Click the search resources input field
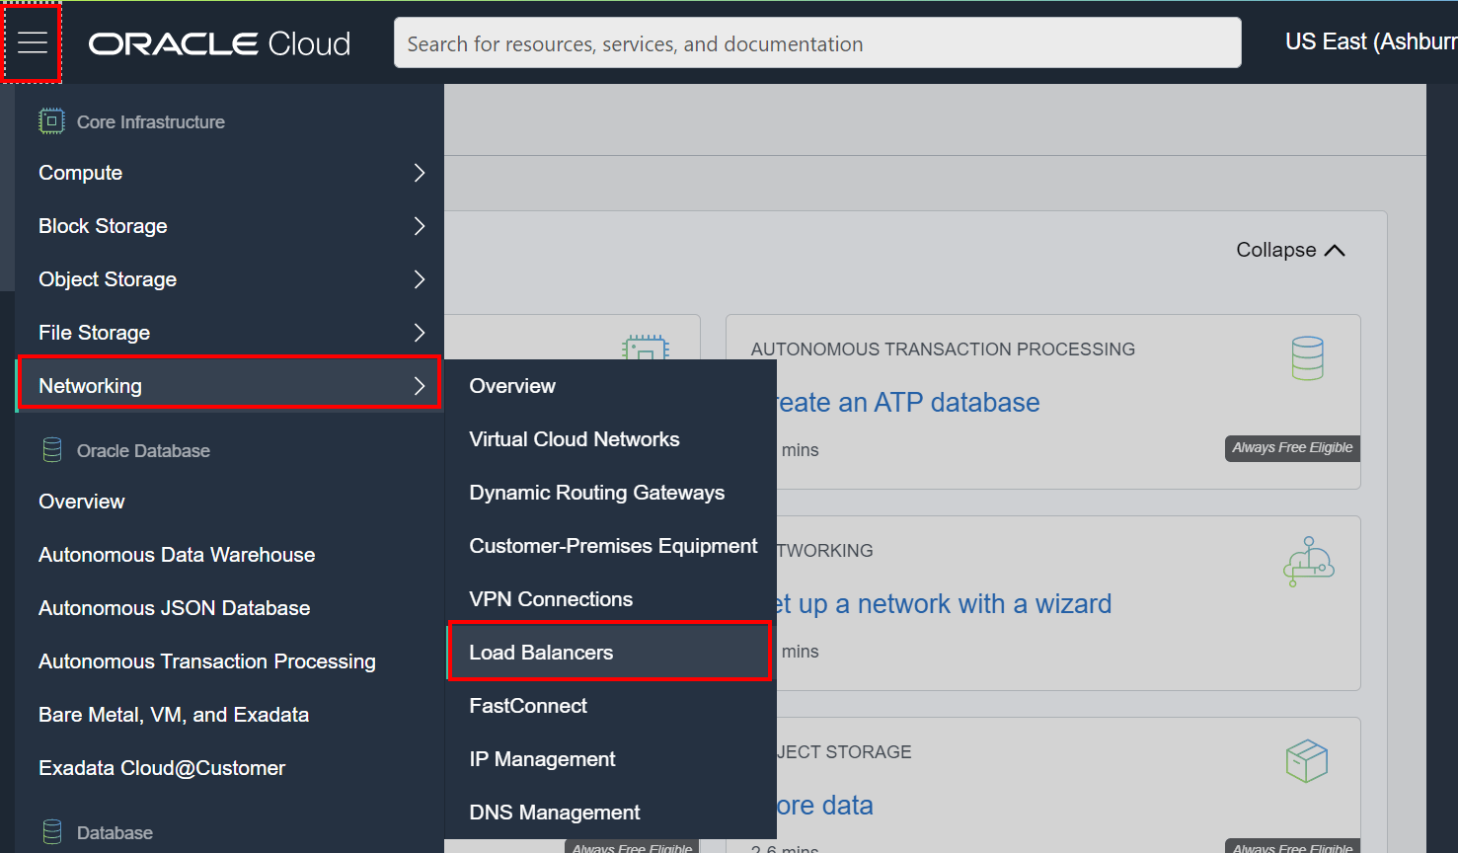Image resolution: width=1458 pixels, height=853 pixels. tap(817, 42)
